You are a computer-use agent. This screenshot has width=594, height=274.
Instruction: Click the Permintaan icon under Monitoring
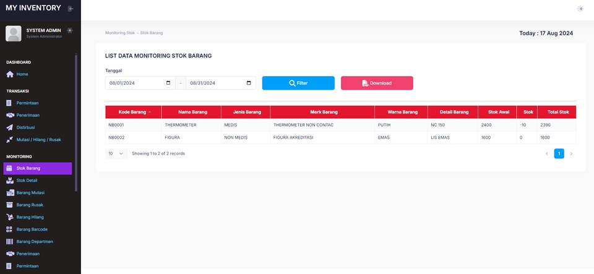[9, 266]
